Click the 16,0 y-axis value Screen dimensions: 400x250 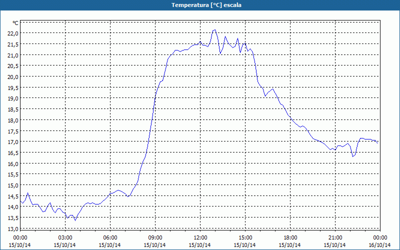[x=13, y=164]
